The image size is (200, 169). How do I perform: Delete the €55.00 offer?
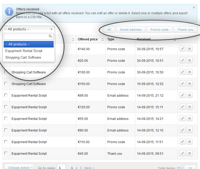pos(189,118)
